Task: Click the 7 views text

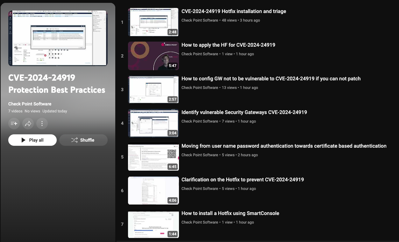Action: 228,121
